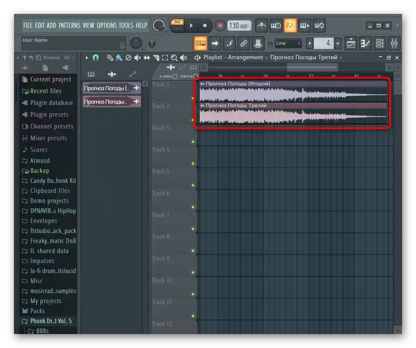
Task: Select the mute tool in playlist toolbar
Action: pos(137,57)
